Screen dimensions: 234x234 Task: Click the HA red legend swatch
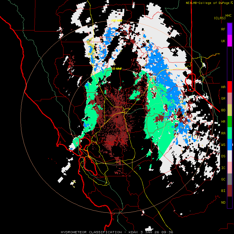(230, 87)
